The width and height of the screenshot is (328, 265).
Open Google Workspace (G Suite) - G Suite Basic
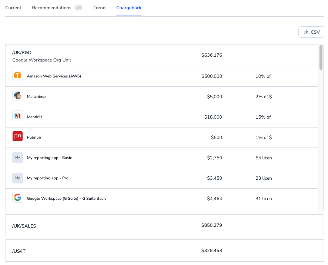click(67, 198)
